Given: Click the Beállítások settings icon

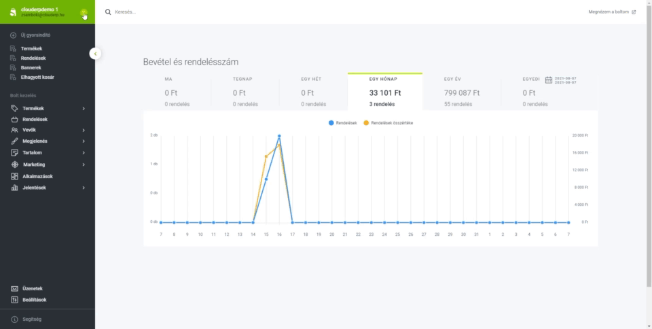Looking at the screenshot, I should [x=14, y=299].
